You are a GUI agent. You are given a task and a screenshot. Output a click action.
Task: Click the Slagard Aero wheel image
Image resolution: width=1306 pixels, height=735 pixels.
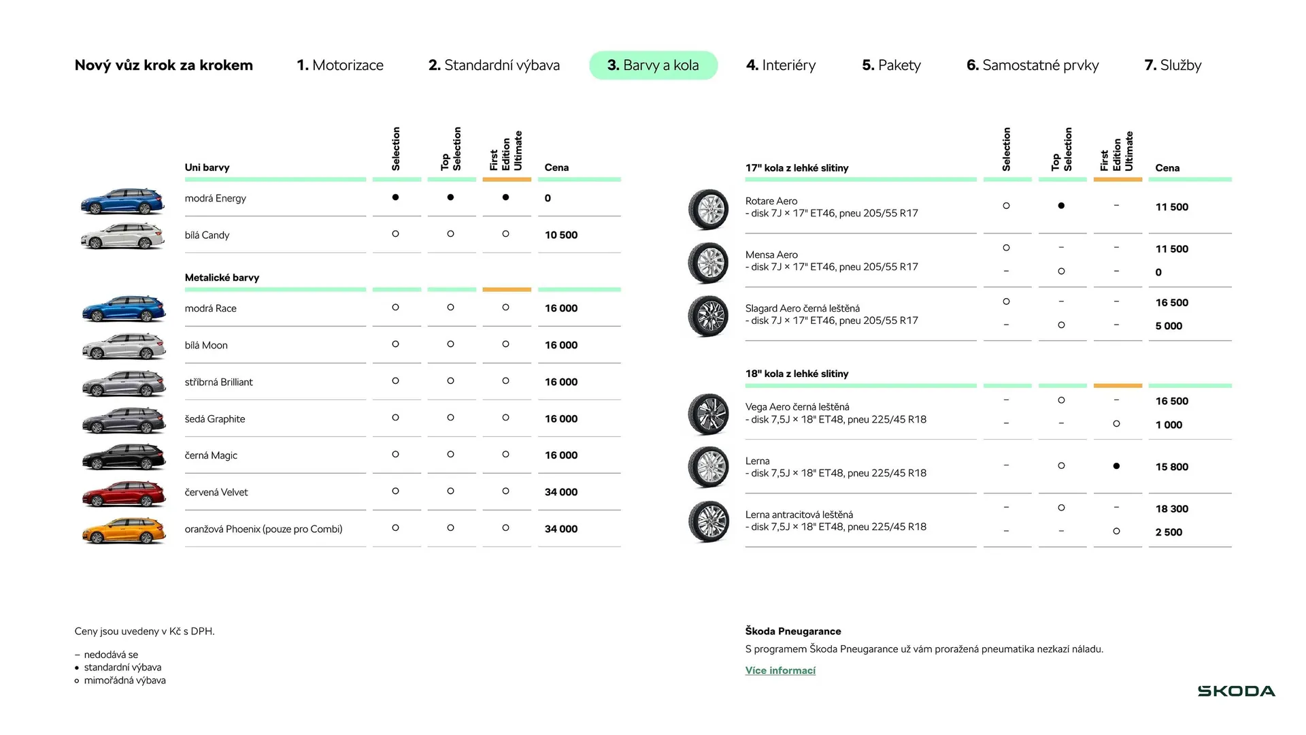pos(708,316)
